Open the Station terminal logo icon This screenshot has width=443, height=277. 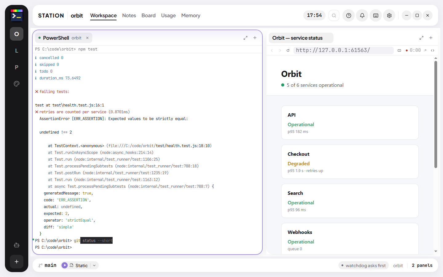[17, 15]
